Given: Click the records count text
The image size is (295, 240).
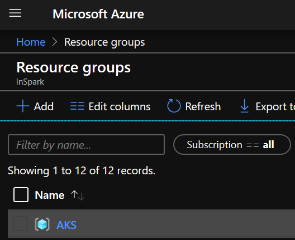Looking at the screenshot, I should click(82, 170).
